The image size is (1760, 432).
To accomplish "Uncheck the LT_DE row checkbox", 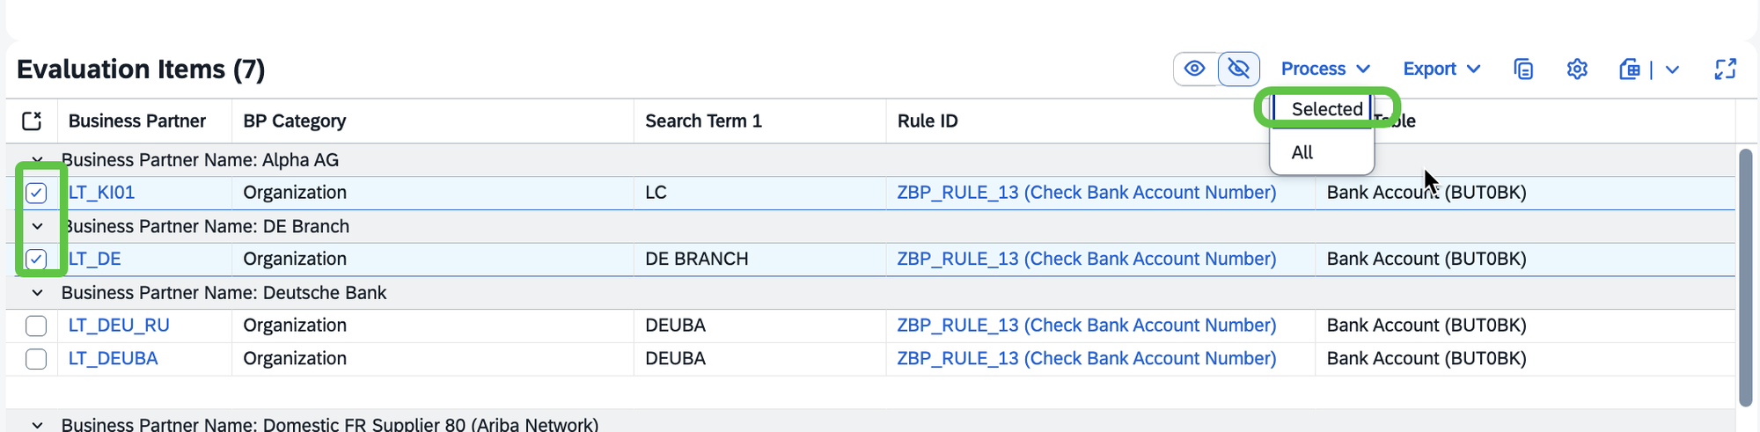I will 36,259.
